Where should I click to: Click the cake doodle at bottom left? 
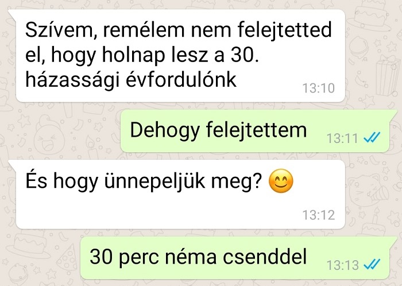point(29,244)
